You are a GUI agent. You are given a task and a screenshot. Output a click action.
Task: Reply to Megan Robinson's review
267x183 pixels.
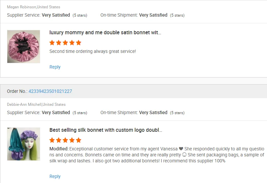point(55,67)
